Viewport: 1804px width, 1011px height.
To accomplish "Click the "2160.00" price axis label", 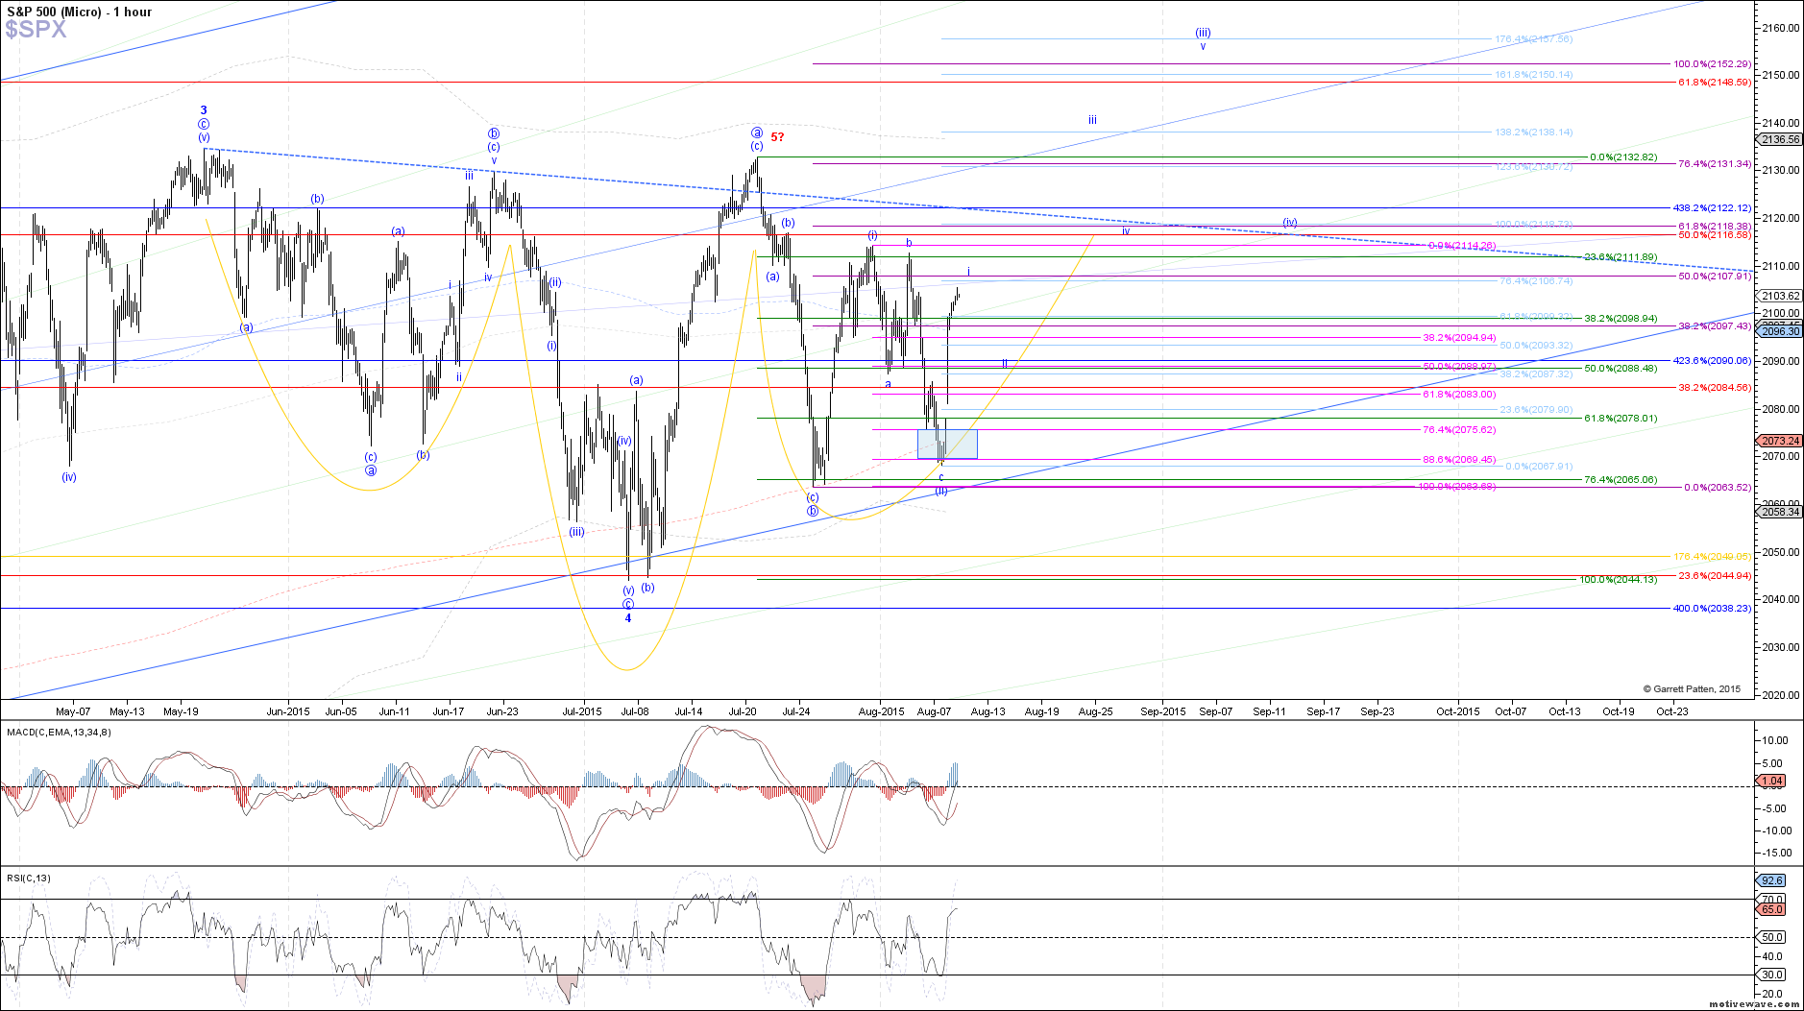I will click(x=1780, y=28).
